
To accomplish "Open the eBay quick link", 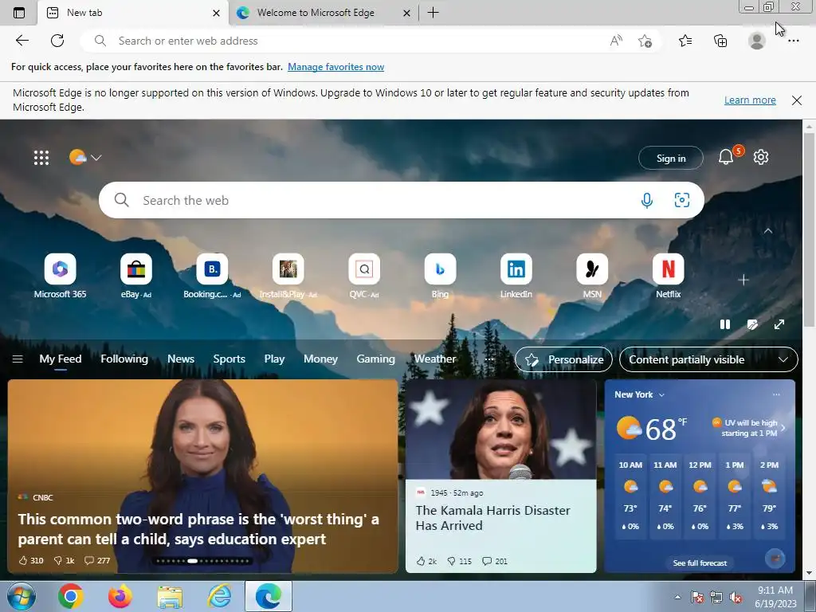I will tap(135, 277).
